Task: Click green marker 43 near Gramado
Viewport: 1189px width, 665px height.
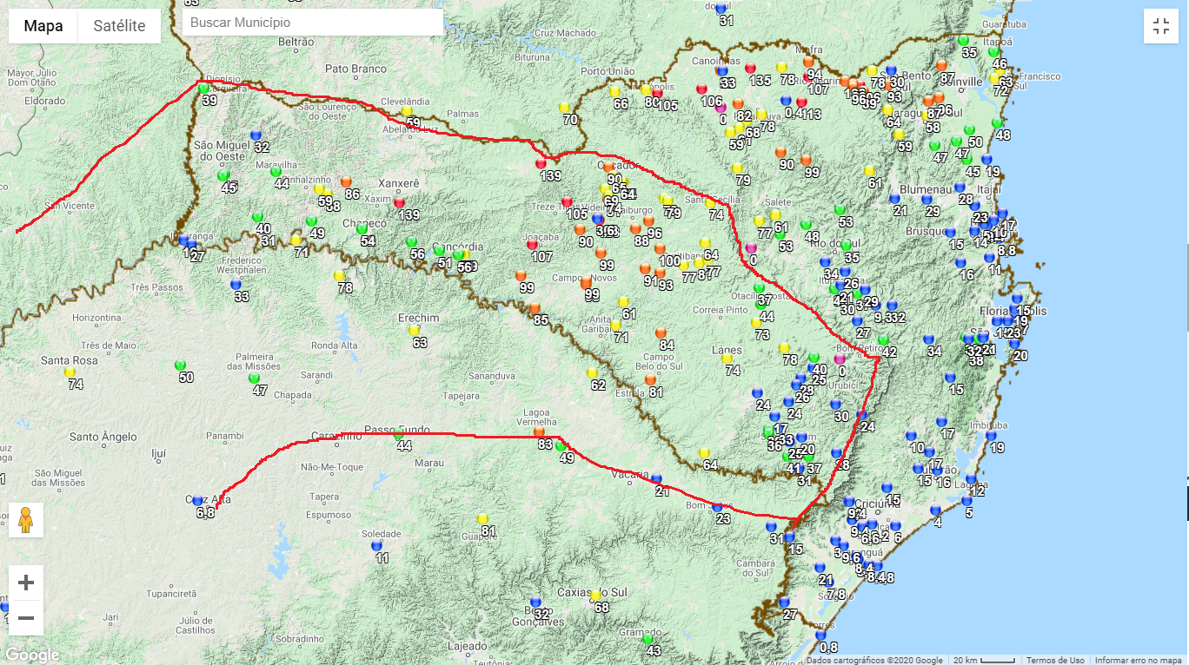Action: pos(648,638)
